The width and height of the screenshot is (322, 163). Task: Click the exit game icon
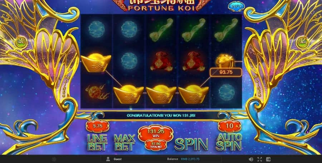(268, 159)
